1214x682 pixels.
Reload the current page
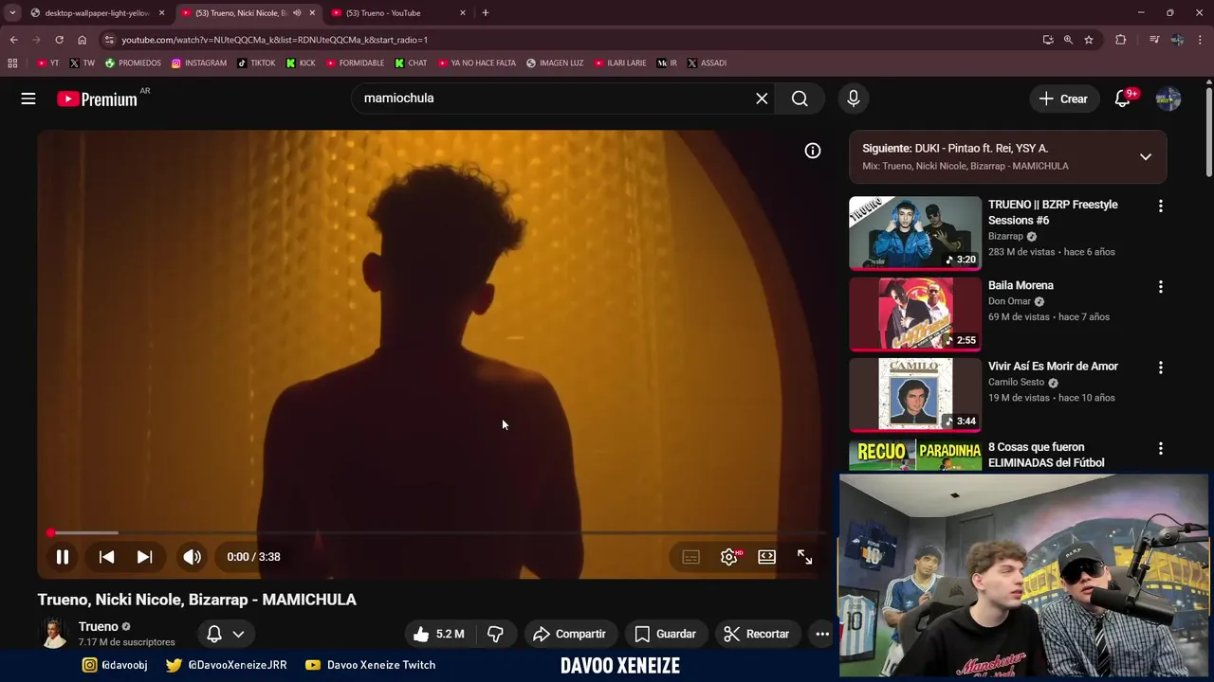[59, 40]
